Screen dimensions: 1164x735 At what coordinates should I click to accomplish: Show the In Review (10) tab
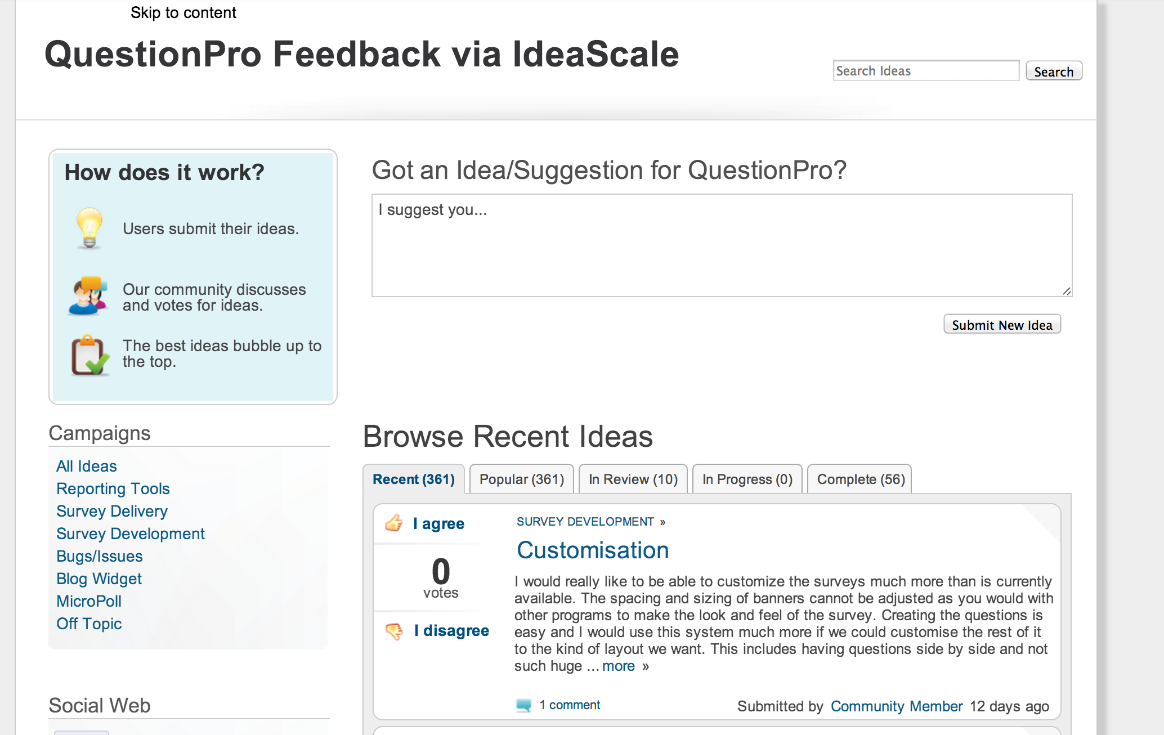pos(633,479)
